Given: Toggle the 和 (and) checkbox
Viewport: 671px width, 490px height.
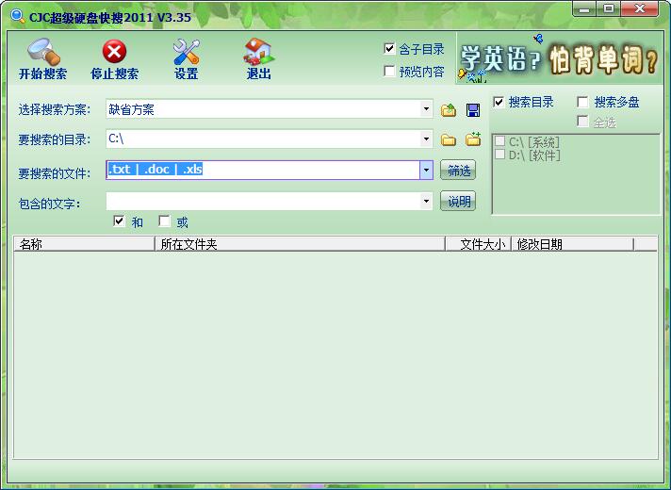Looking at the screenshot, I should [x=119, y=220].
